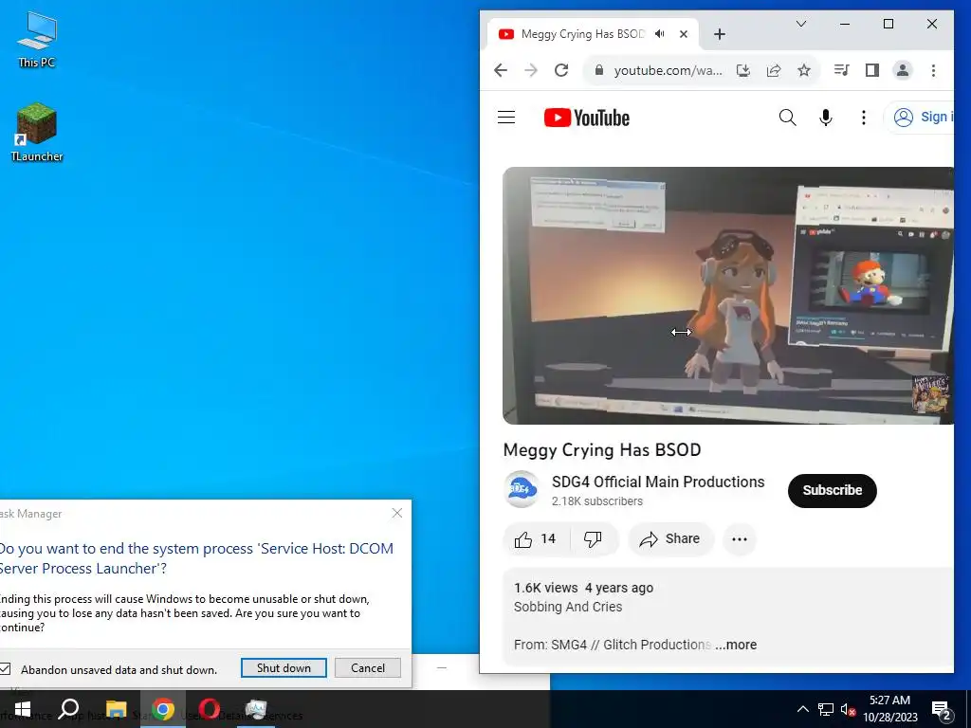Focus the youtube.com address bar
This screenshot has width=971, height=728.
[x=668, y=70]
